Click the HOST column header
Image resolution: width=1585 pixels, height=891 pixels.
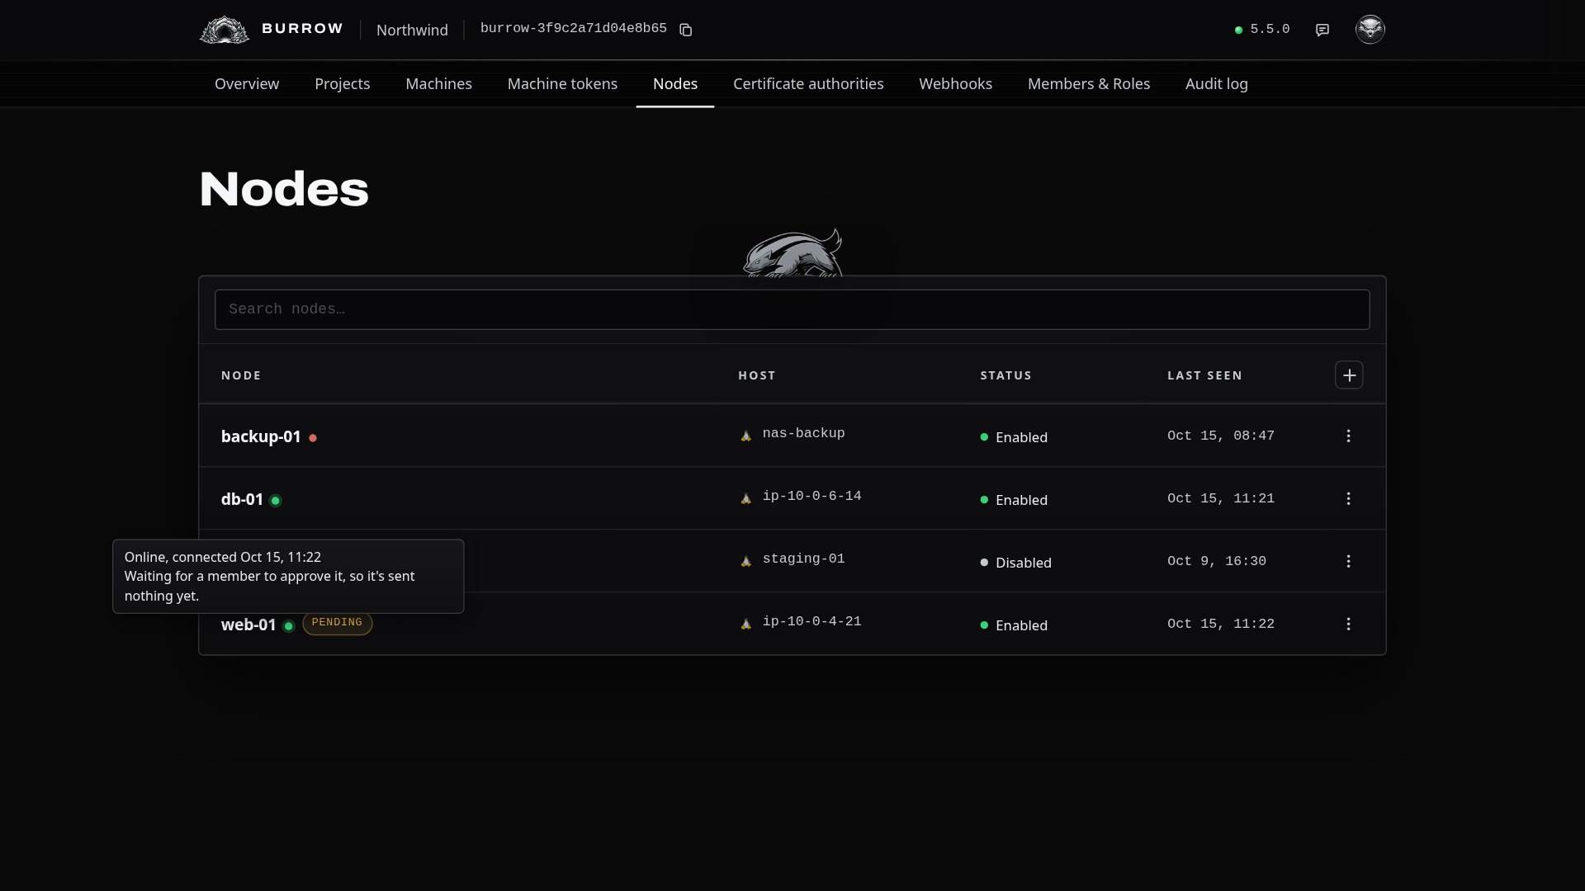(x=757, y=375)
